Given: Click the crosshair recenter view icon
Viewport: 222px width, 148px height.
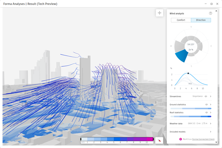Looking at the screenshot, I should (x=159, y=13).
